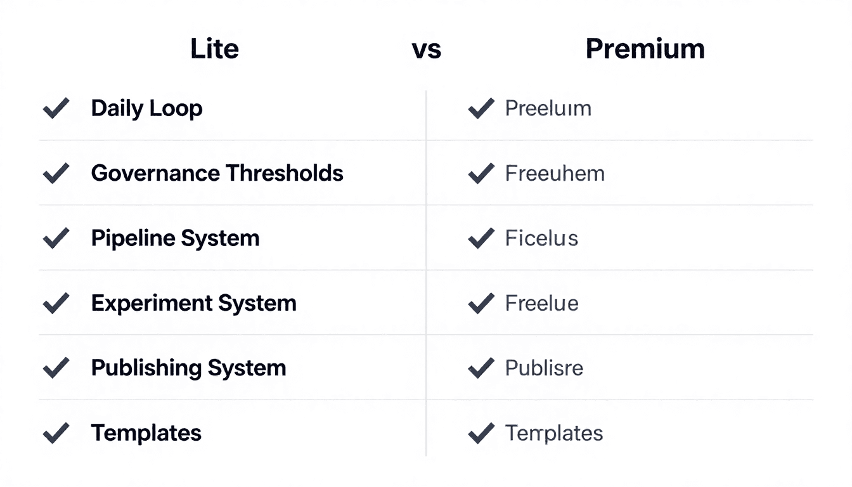Click the checkmark beside Experiment System
The height and width of the screenshot is (487, 852).
(56, 303)
